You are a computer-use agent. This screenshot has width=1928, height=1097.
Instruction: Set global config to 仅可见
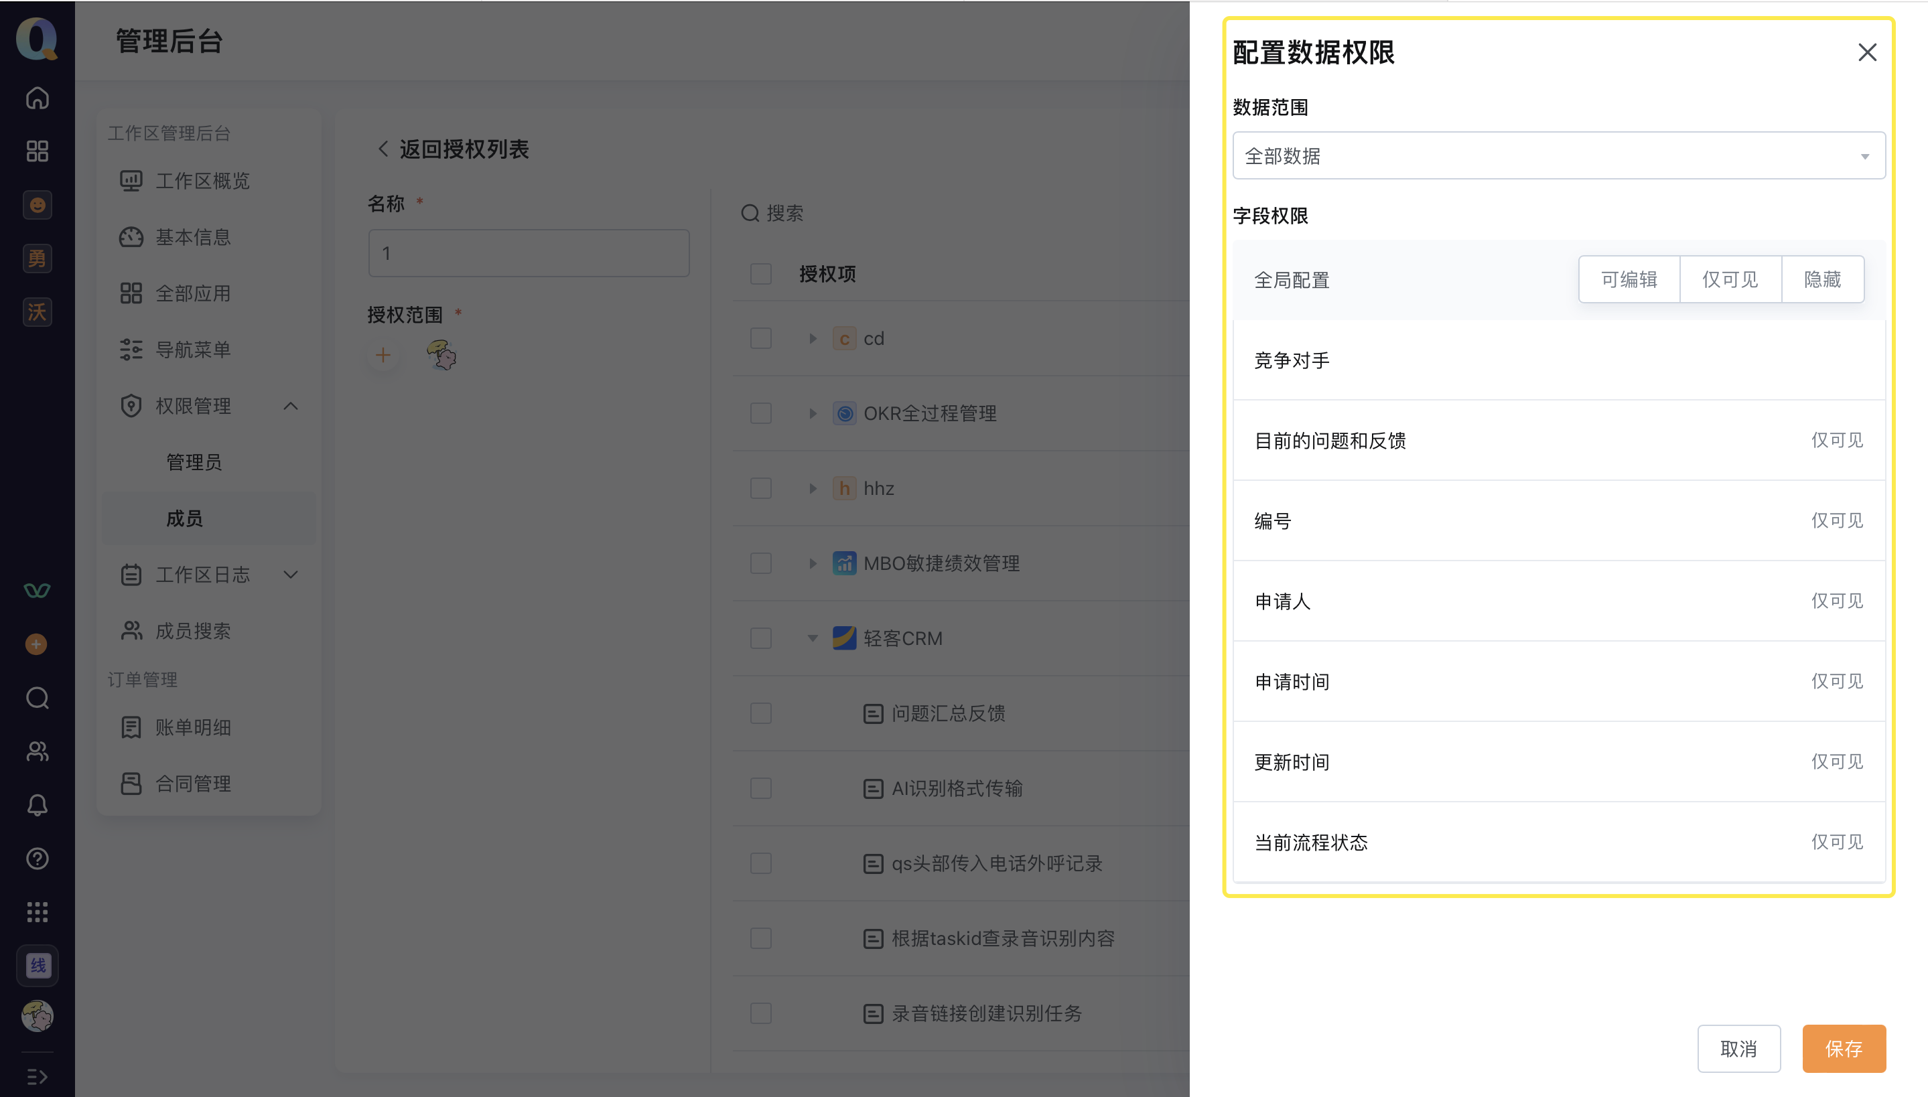[1730, 279]
